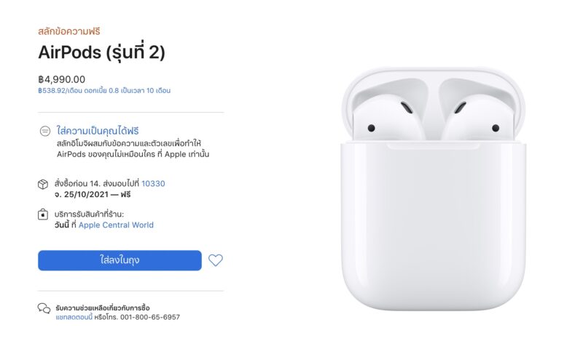Open the Apple Central World store link

coord(116,225)
